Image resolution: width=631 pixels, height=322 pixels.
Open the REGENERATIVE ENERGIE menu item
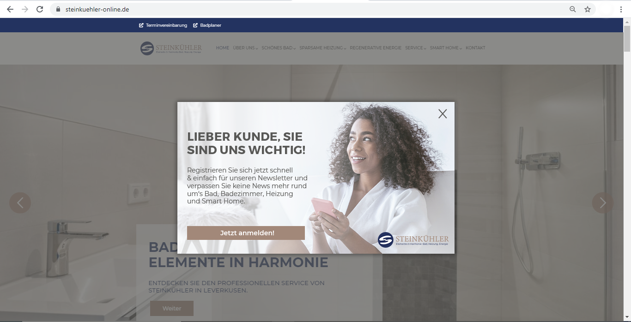(x=376, y=48)
